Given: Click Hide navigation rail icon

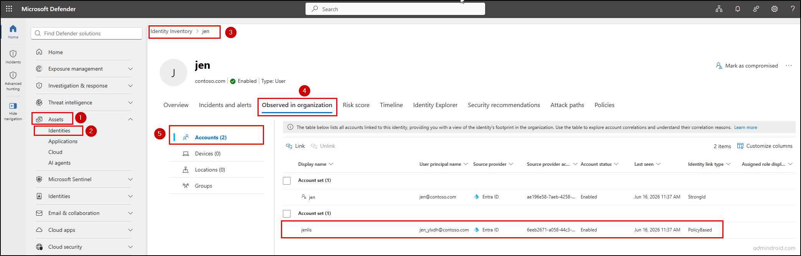Looking at the screenshot, I should coord(13,106).
